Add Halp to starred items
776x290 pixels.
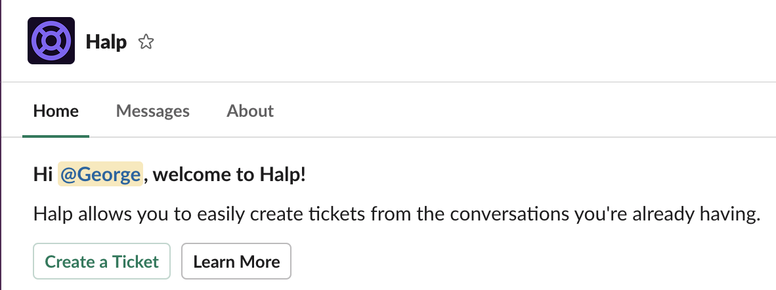[146, 41]
